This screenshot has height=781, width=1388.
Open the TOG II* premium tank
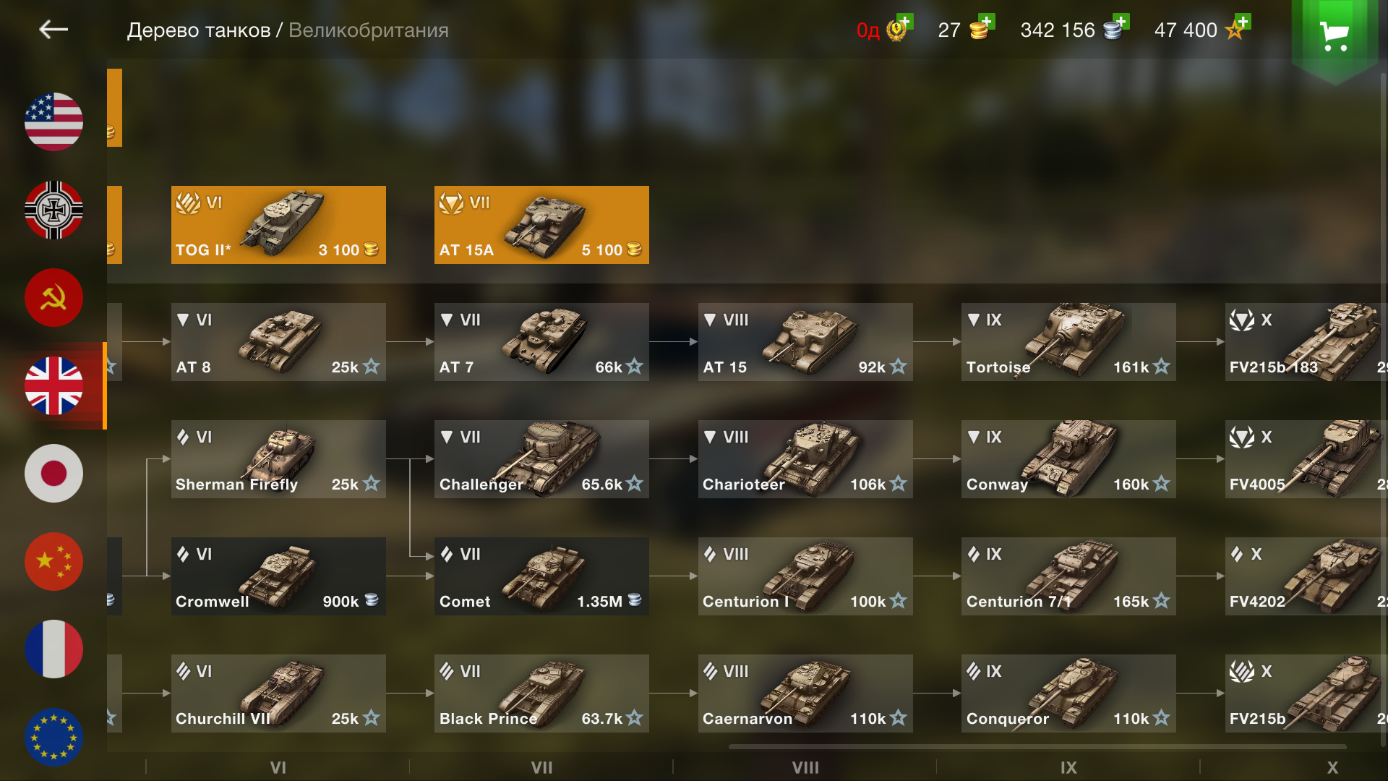[x=278, y=225]
